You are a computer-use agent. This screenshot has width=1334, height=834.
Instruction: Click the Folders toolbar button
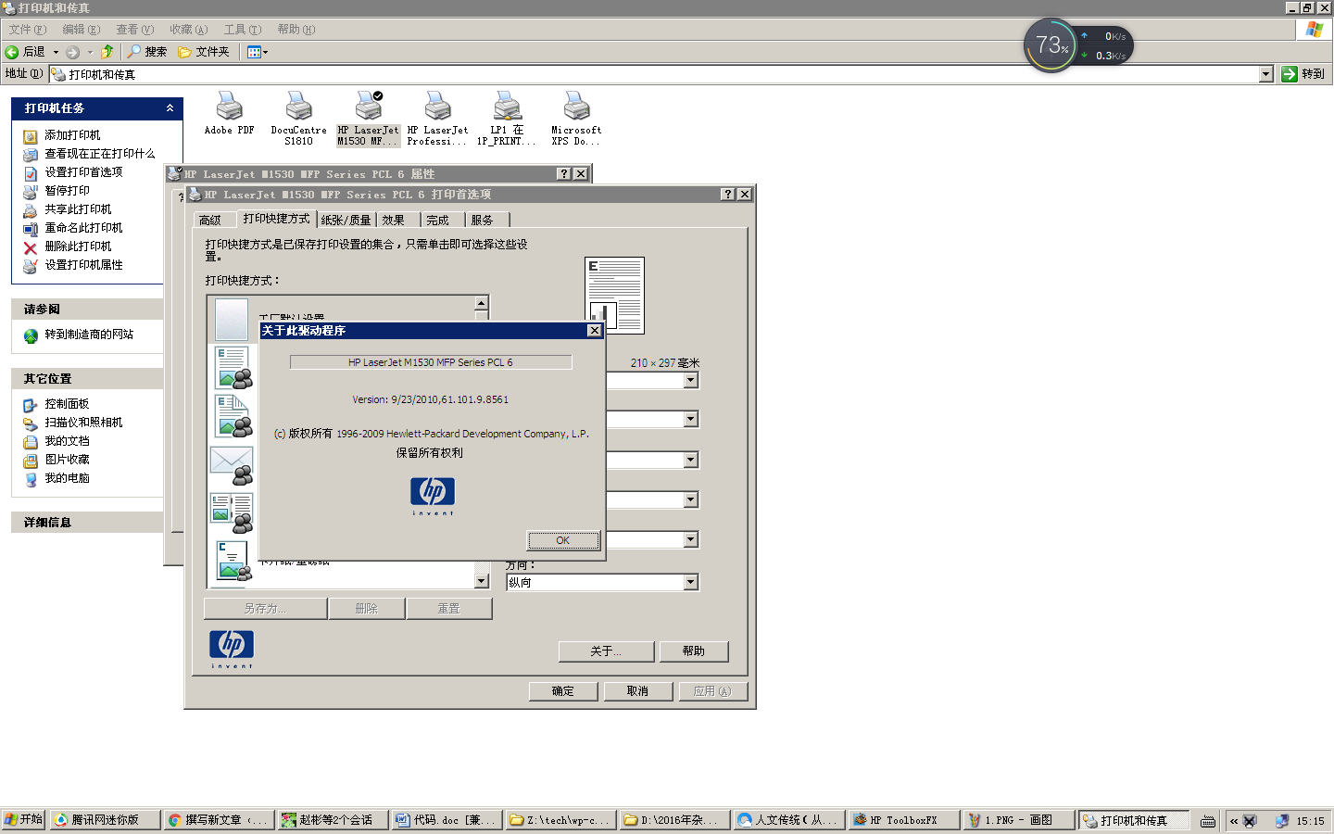tap(203, 52)
